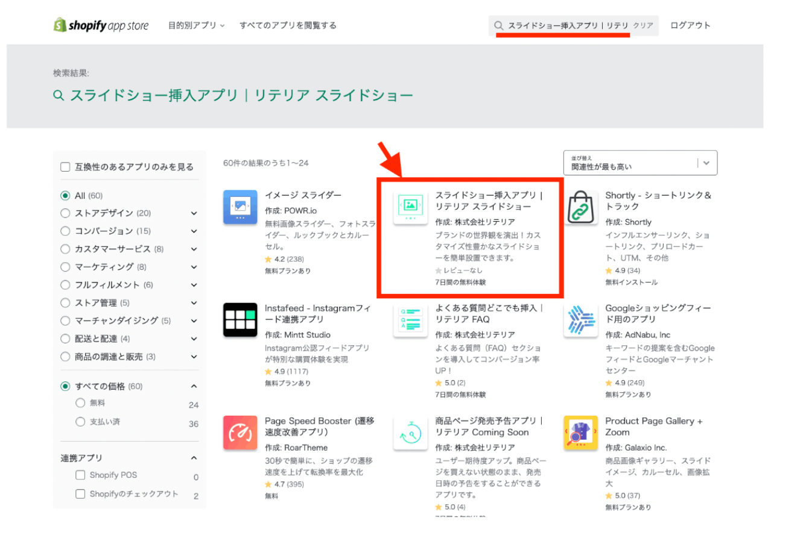The image size is (800, 550).
Task: Check the Shopifyのチェックアウト checkbox
Action: tap(80, 494)
